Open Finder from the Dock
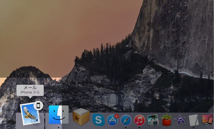The height and width of the screenshot is (129, 214). [59, 115]
